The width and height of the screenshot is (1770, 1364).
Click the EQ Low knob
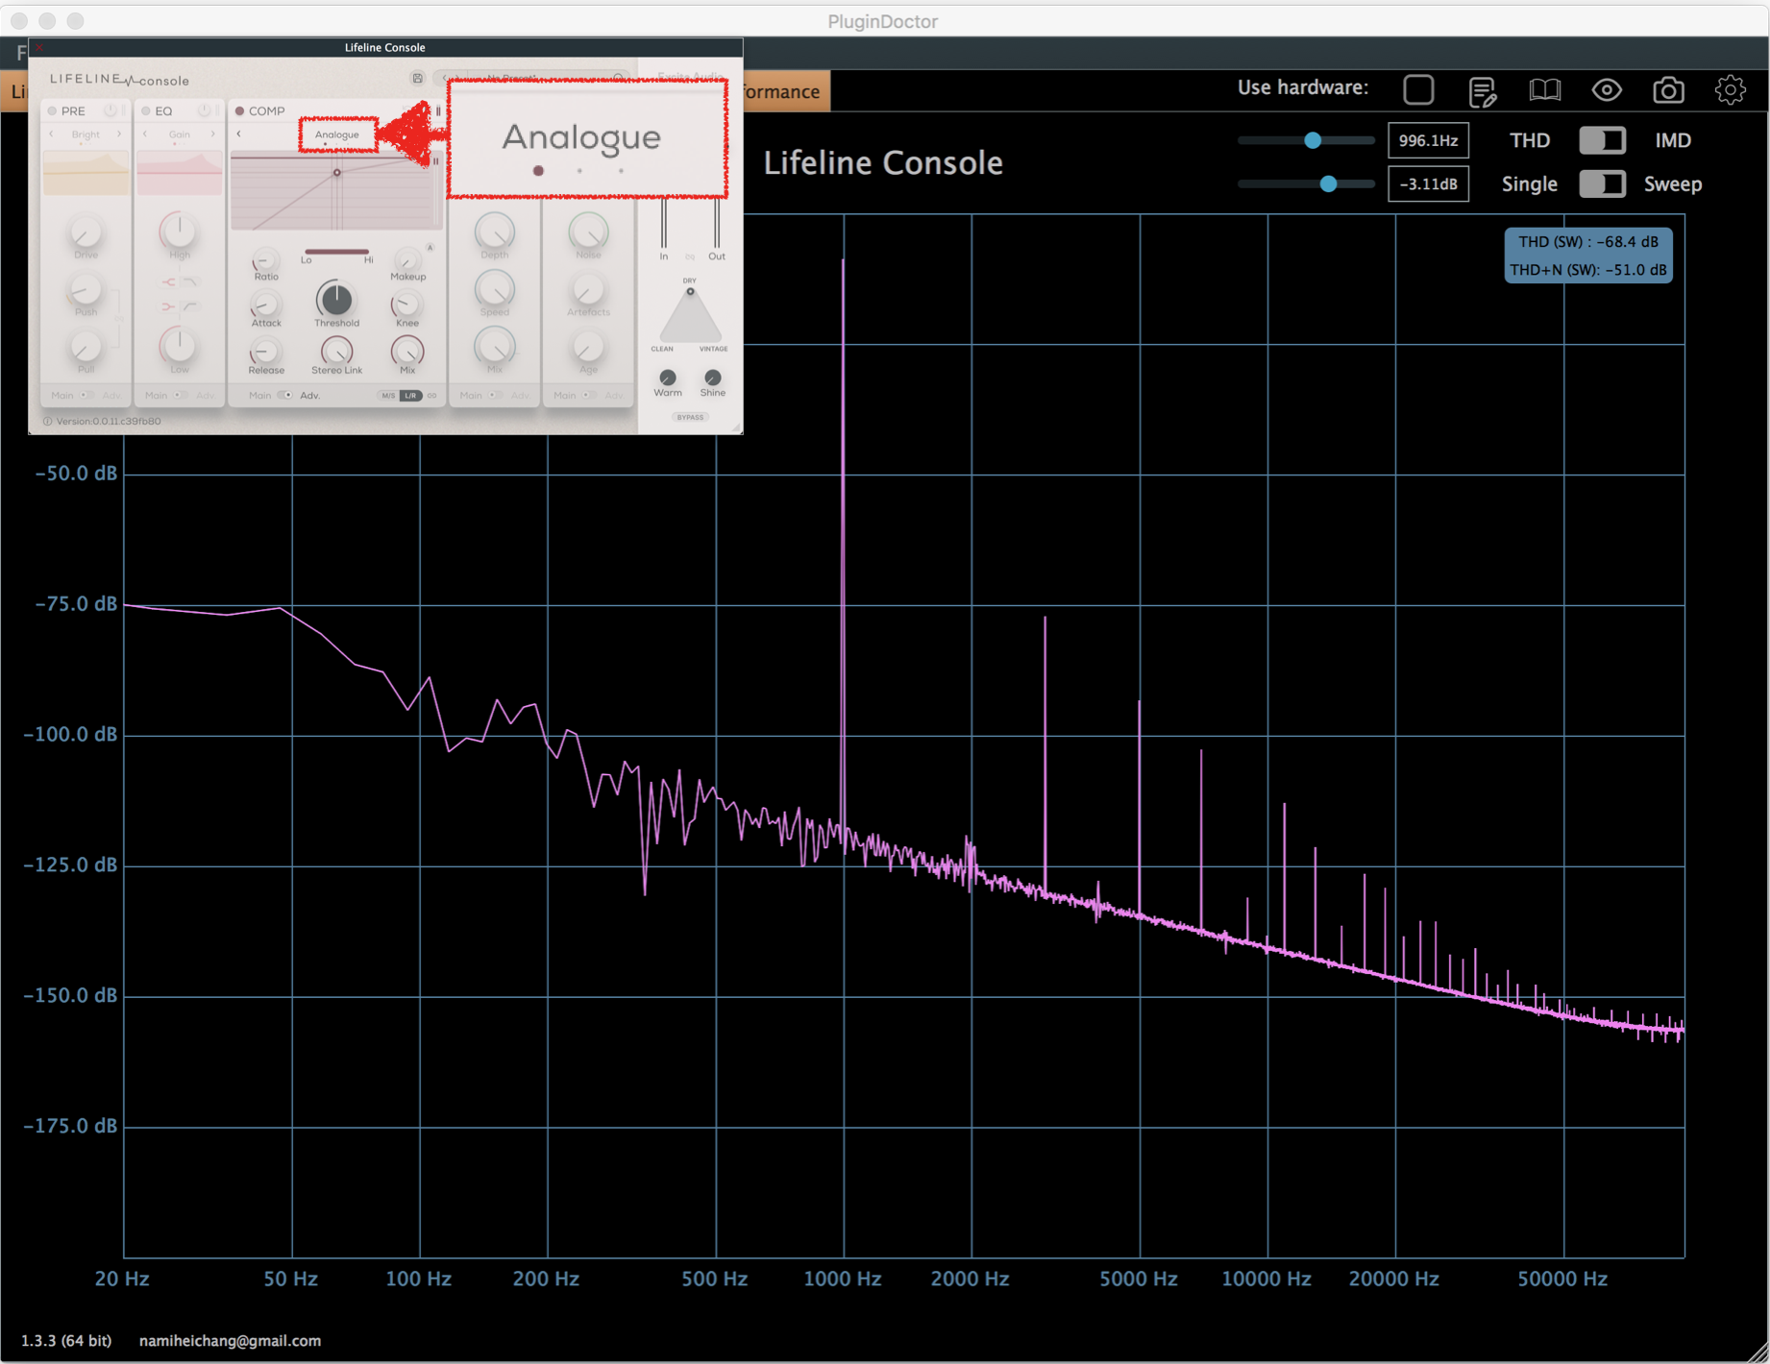tap(179, 346)
